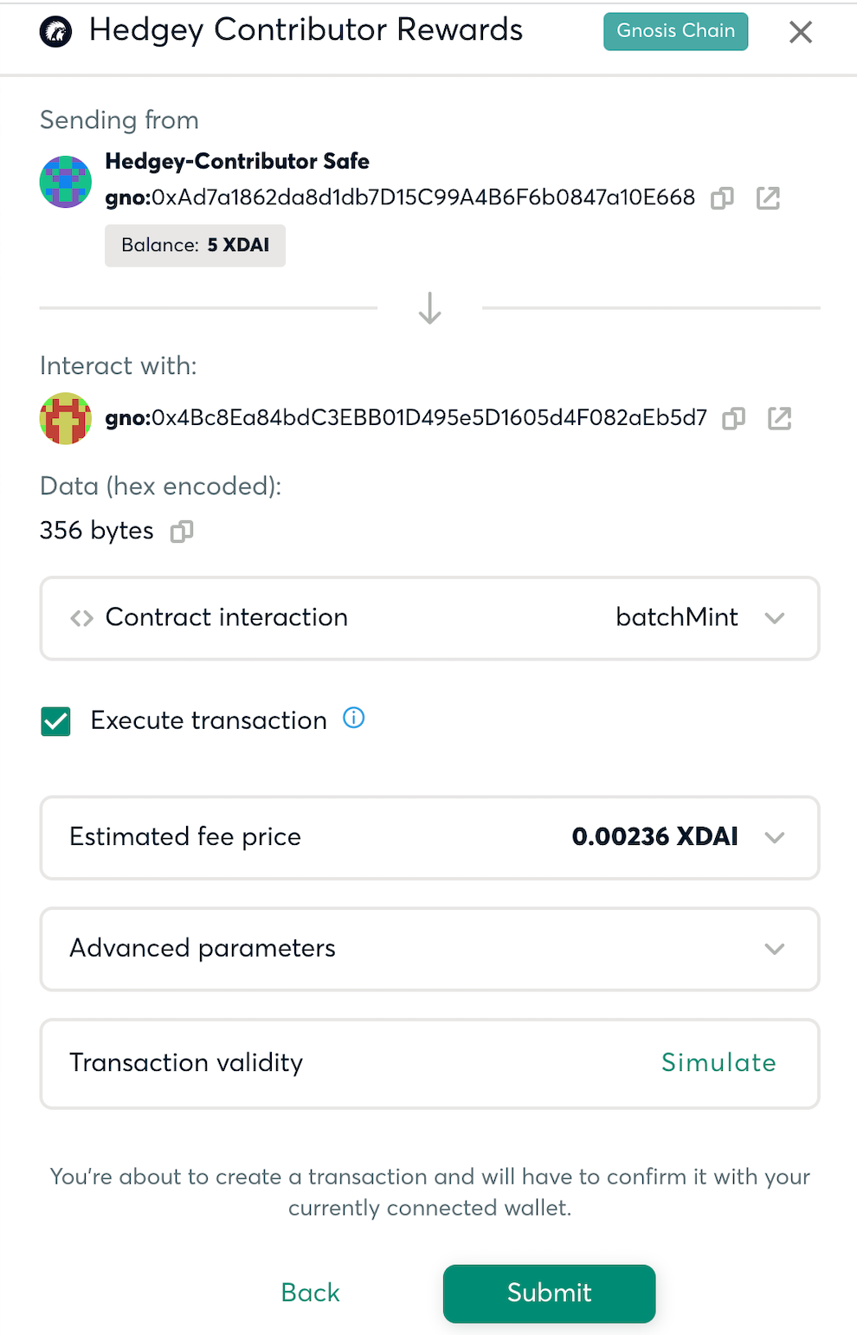Click the Hedgey logo icon
The image size is (857, 1335).
pos(56,32)
